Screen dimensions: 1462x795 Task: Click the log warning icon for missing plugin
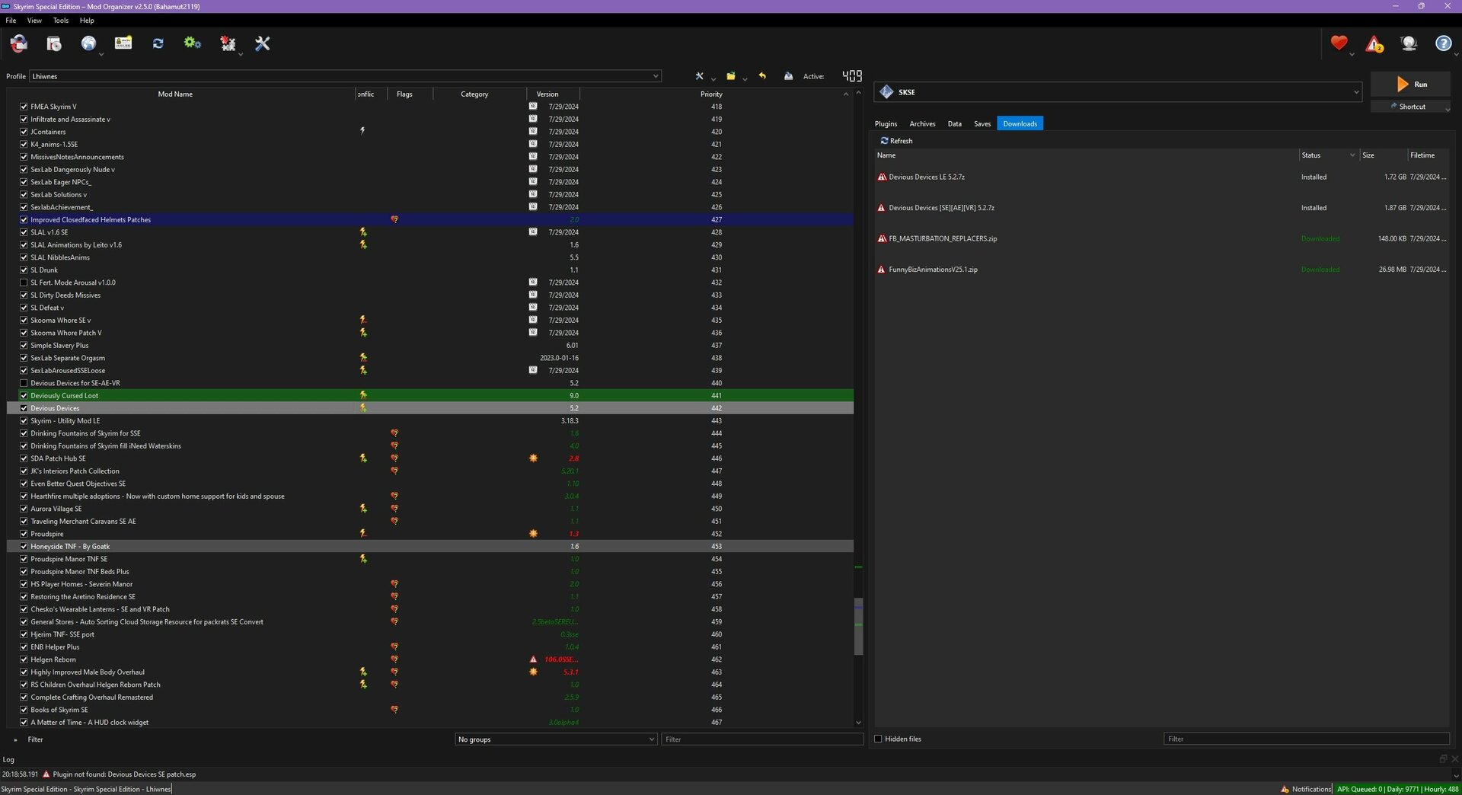coord(46,774)
